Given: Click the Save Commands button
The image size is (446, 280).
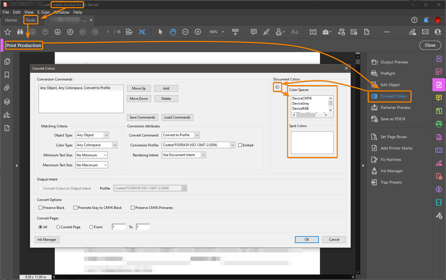Looking at the screenshot, I should [142, 118].
